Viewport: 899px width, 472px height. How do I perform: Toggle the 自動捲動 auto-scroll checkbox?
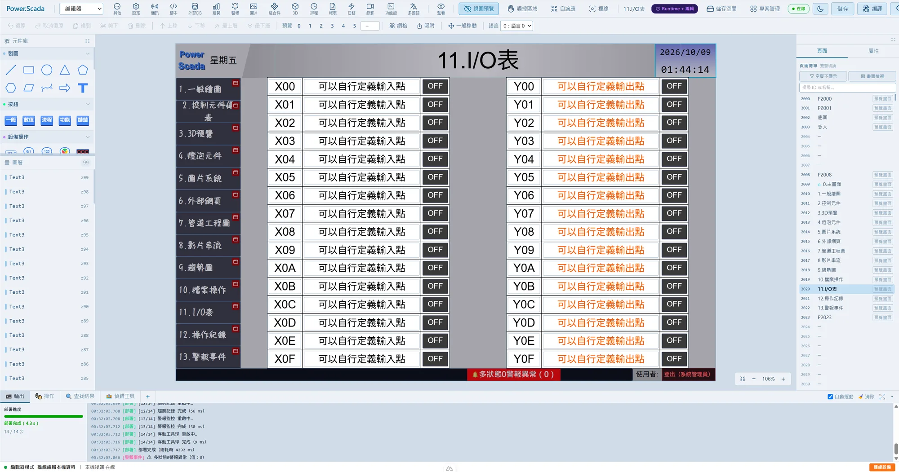(830, 397)
